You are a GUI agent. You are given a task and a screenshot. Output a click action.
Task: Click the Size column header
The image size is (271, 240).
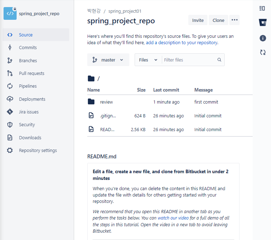click(141, 90)
